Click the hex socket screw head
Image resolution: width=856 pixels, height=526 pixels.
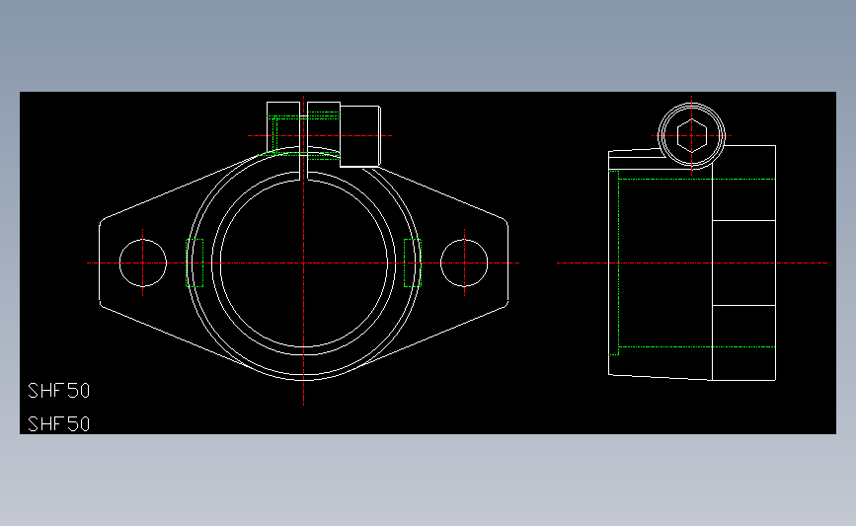[x=692, y=135]
